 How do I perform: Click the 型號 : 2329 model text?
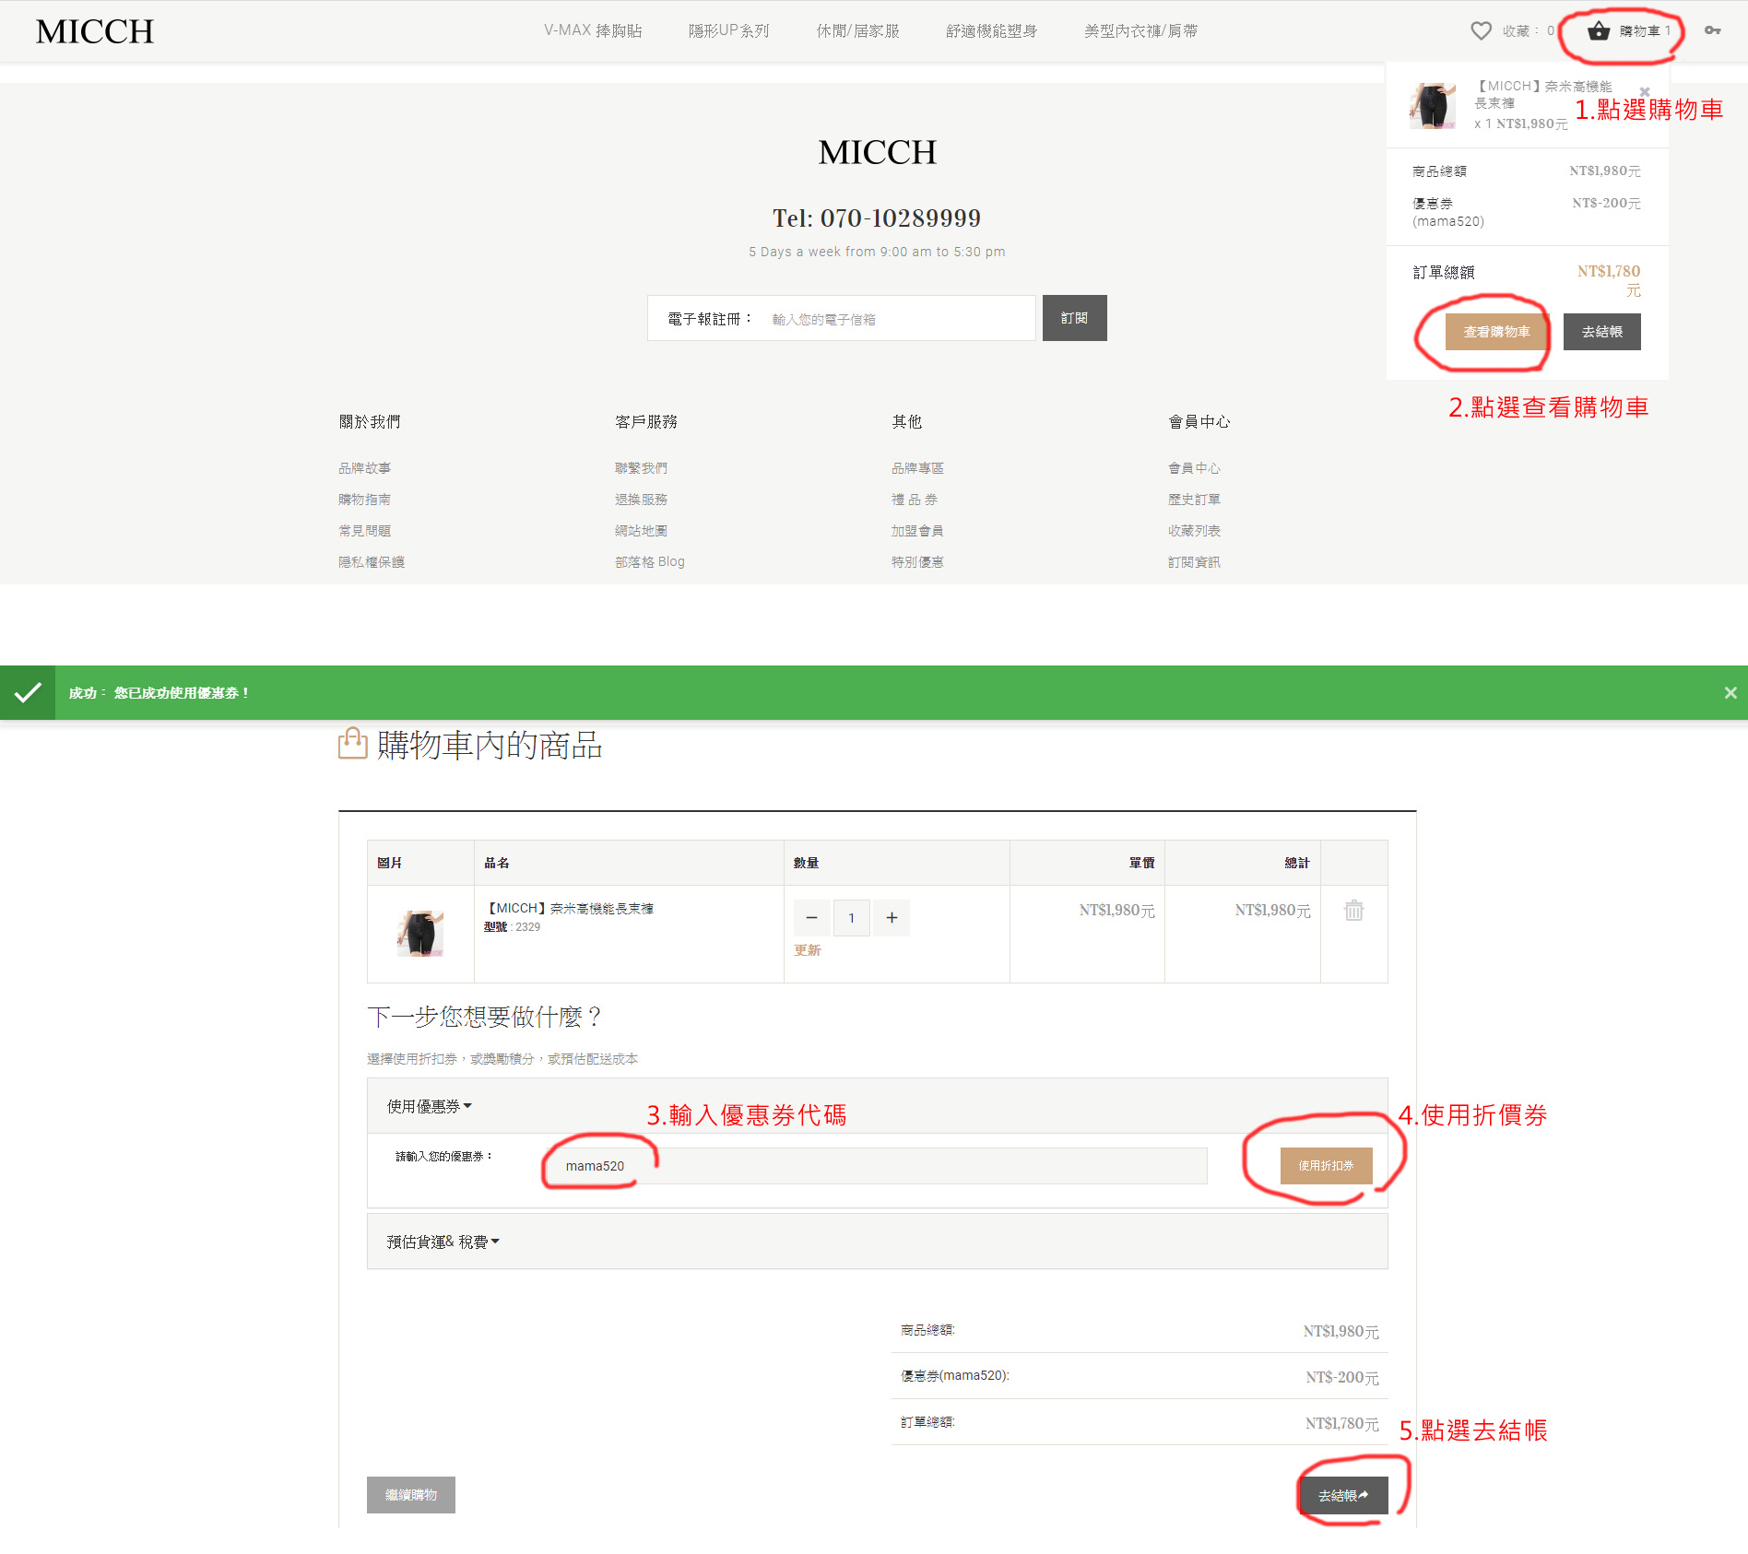[513, 927]
